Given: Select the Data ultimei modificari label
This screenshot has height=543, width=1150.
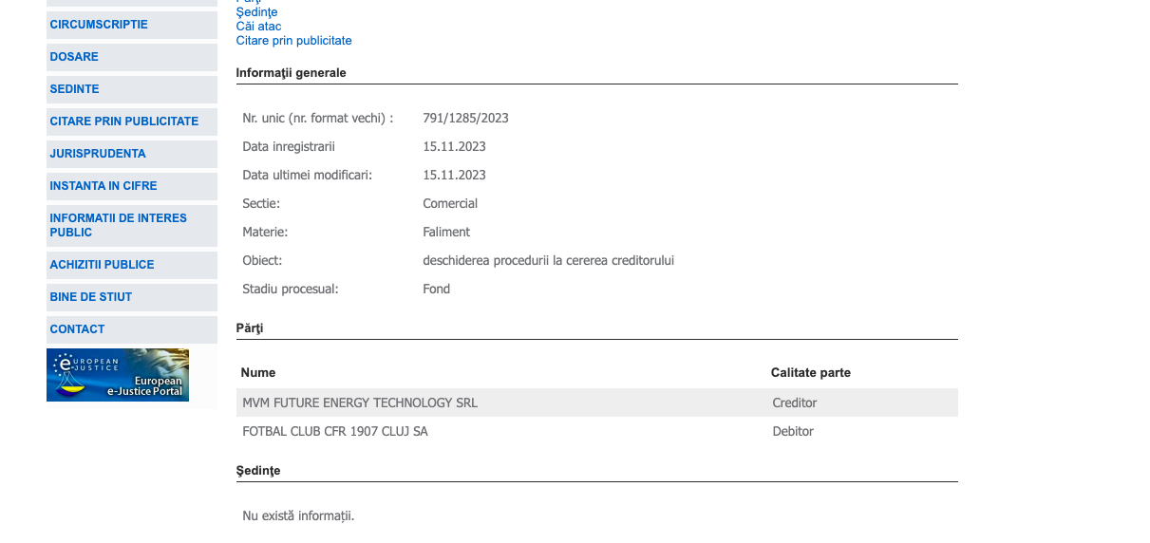Looking at the screenshot, I should click(x=307, y=176).
